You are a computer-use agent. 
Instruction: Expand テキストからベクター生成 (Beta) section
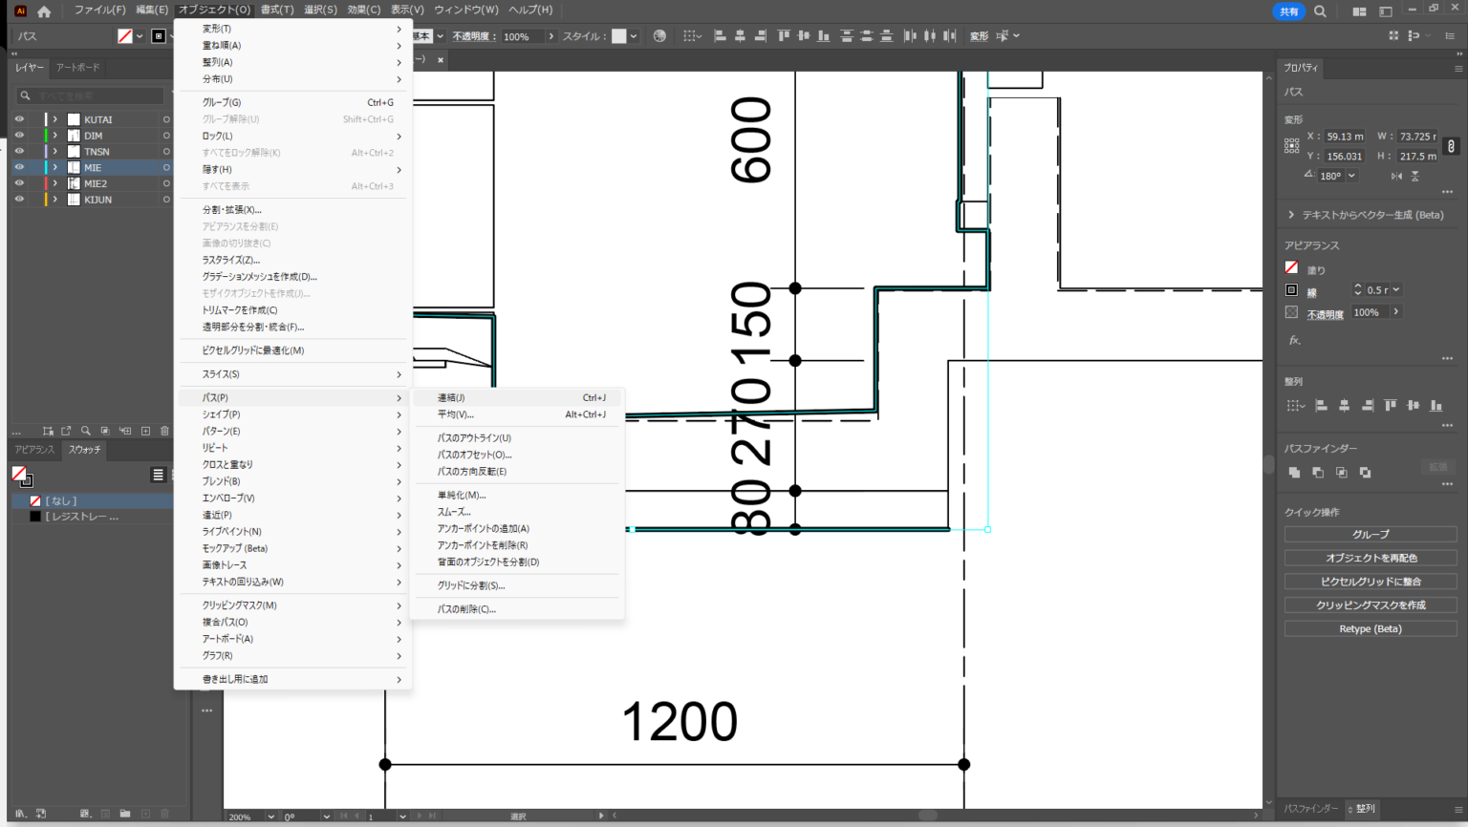coord(1291,215)
